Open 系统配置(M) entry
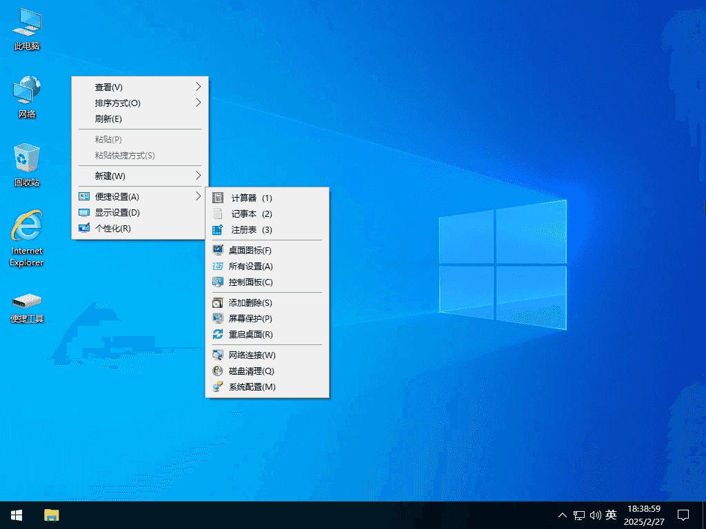This screenshot has width=706, height=529. point(268,387)
